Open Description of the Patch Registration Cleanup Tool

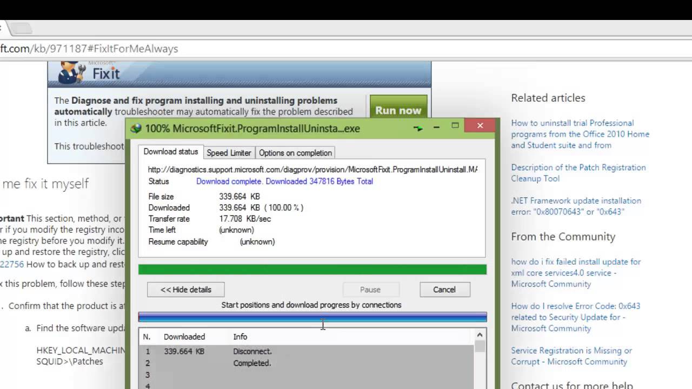point(578,173)
